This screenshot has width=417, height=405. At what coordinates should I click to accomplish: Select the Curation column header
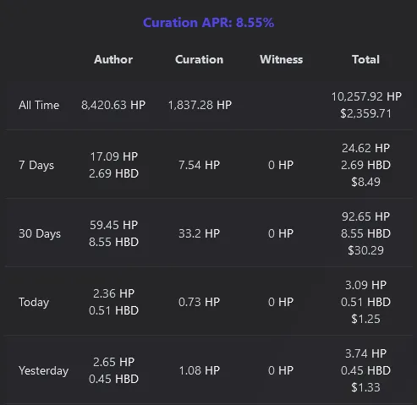click(x=199, y=59)
